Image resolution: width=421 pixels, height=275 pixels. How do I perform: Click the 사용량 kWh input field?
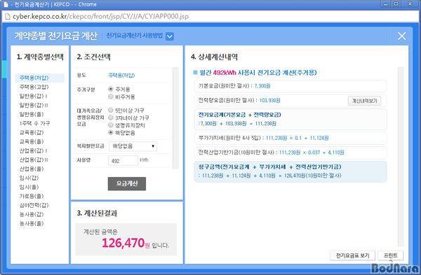123,160
